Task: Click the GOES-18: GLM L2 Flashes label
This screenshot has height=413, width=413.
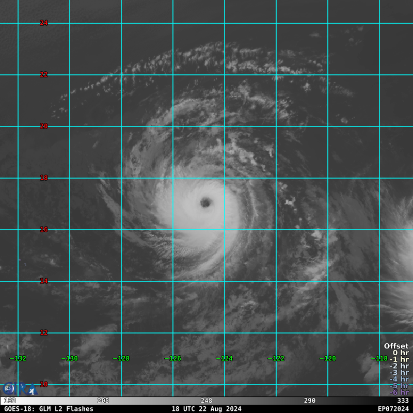Action: tap(49, 409)
